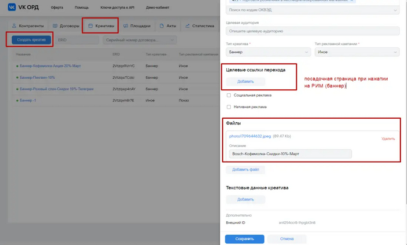
Task: Click the Добавить файл button
Action: point(245,170)
